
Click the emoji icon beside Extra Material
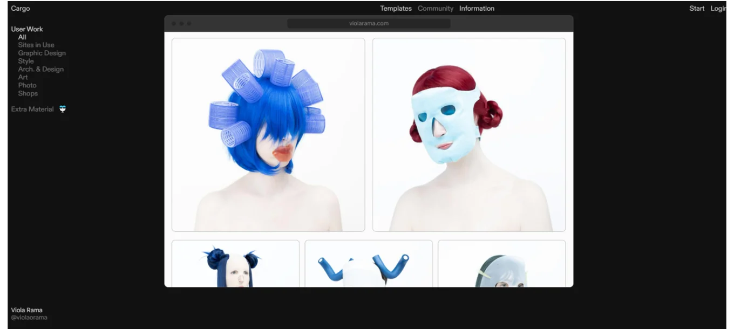click(63, 109)
